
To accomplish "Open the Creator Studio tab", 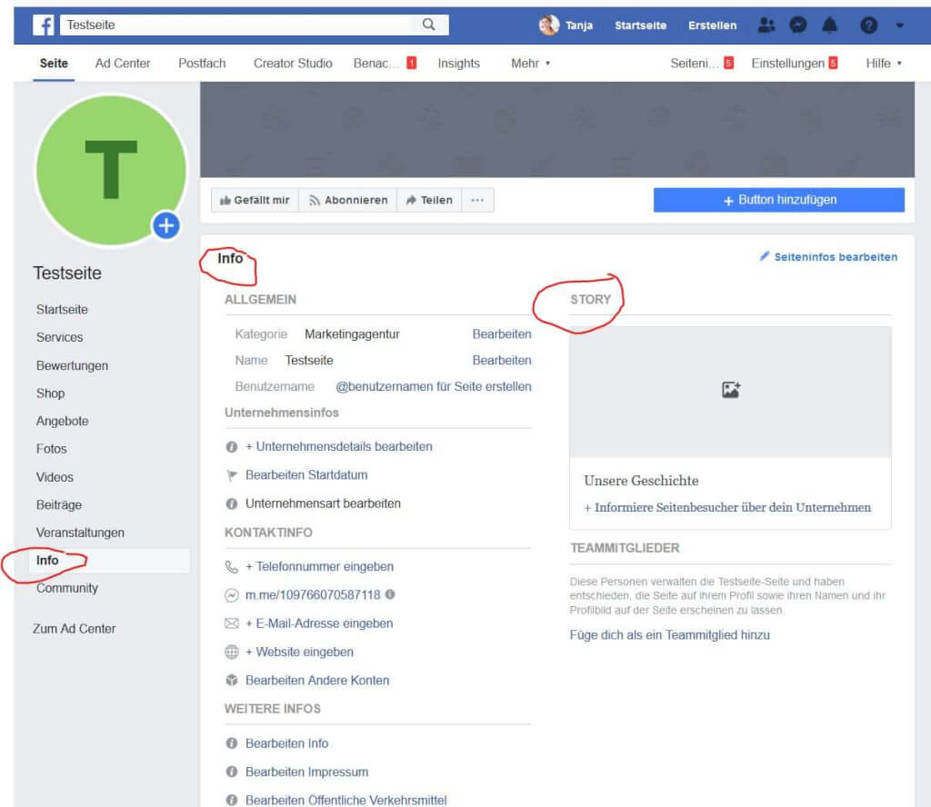I will [x=293, y=64].
